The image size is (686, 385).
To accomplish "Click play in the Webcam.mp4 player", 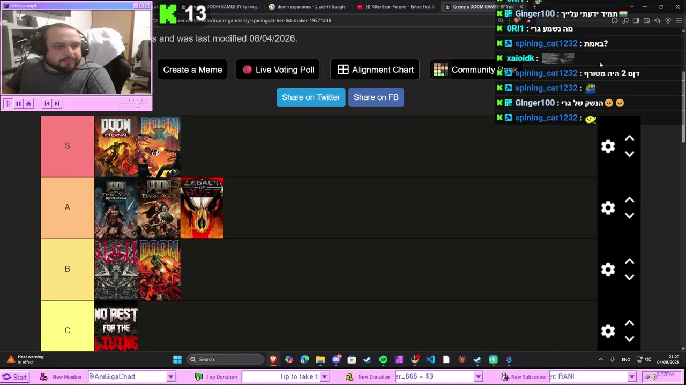I will coord(8,103).
